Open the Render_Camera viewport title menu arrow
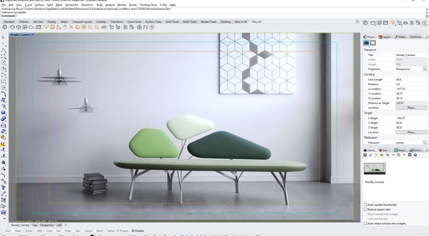The height and width of the screenshot is (236, 429). tap(33, 35)
